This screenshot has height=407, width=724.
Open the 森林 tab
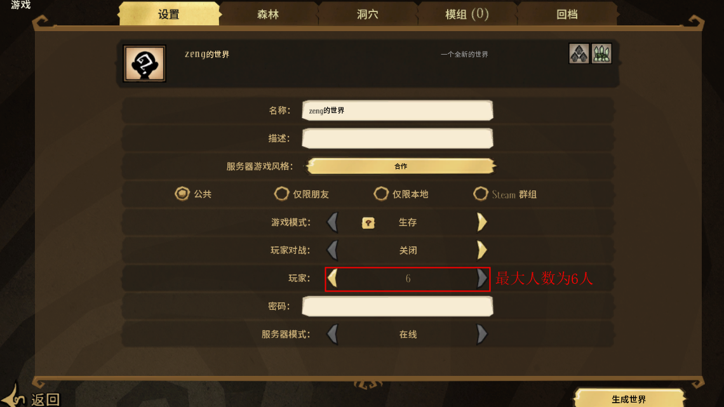click(x=268, y=14)
